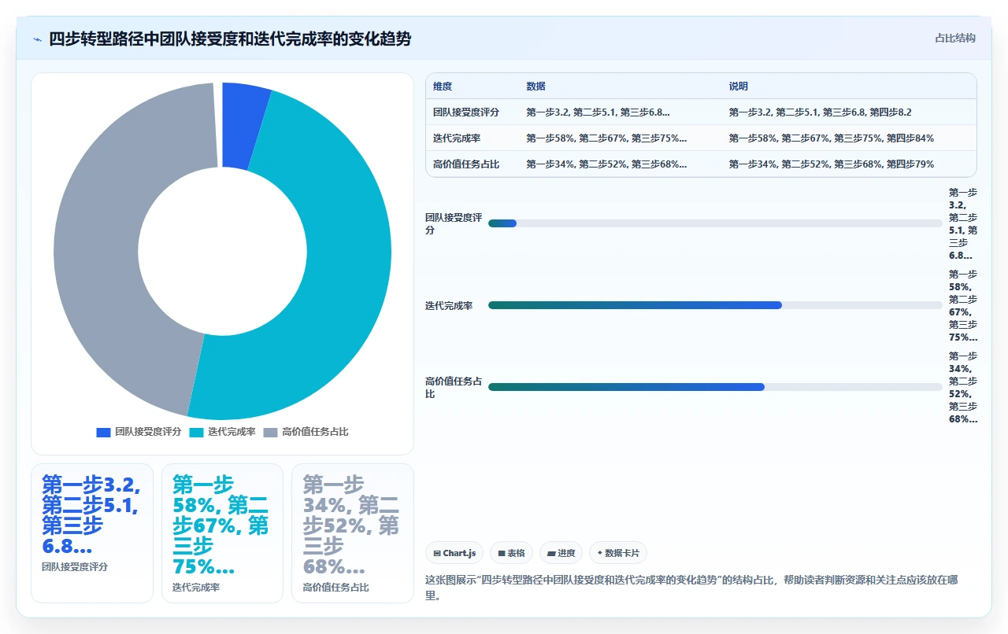Toggle the 团队接受度评分 legend swatch
The height and width of the screenshot is (634, 1008).
pos(103,432)
